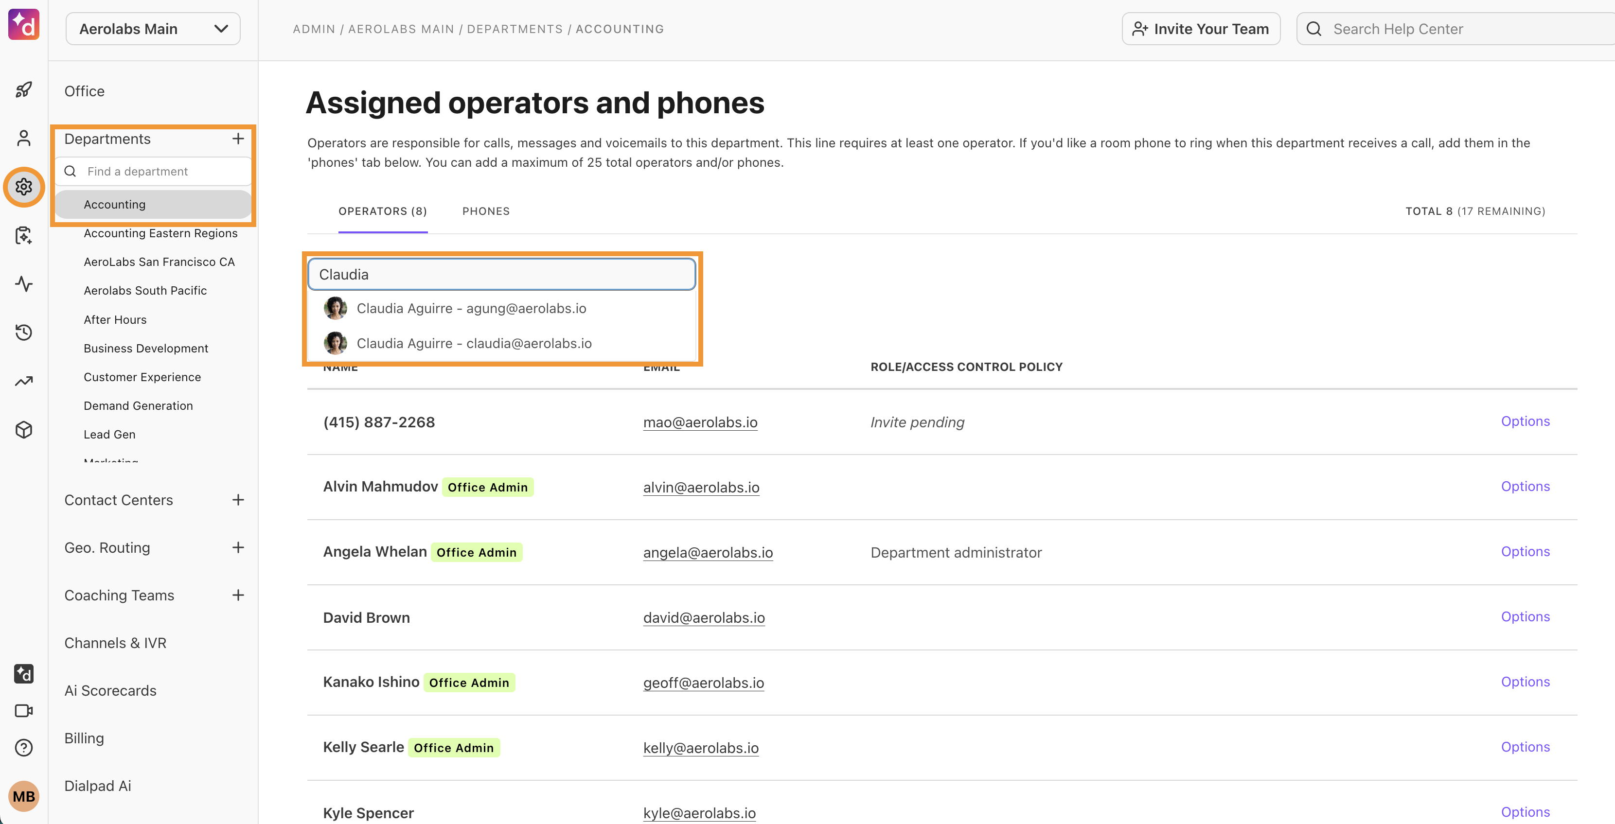Open the help question mark icon
Image resolution: width=1615 pixels, height=824 pixels.
pos(24,748)
